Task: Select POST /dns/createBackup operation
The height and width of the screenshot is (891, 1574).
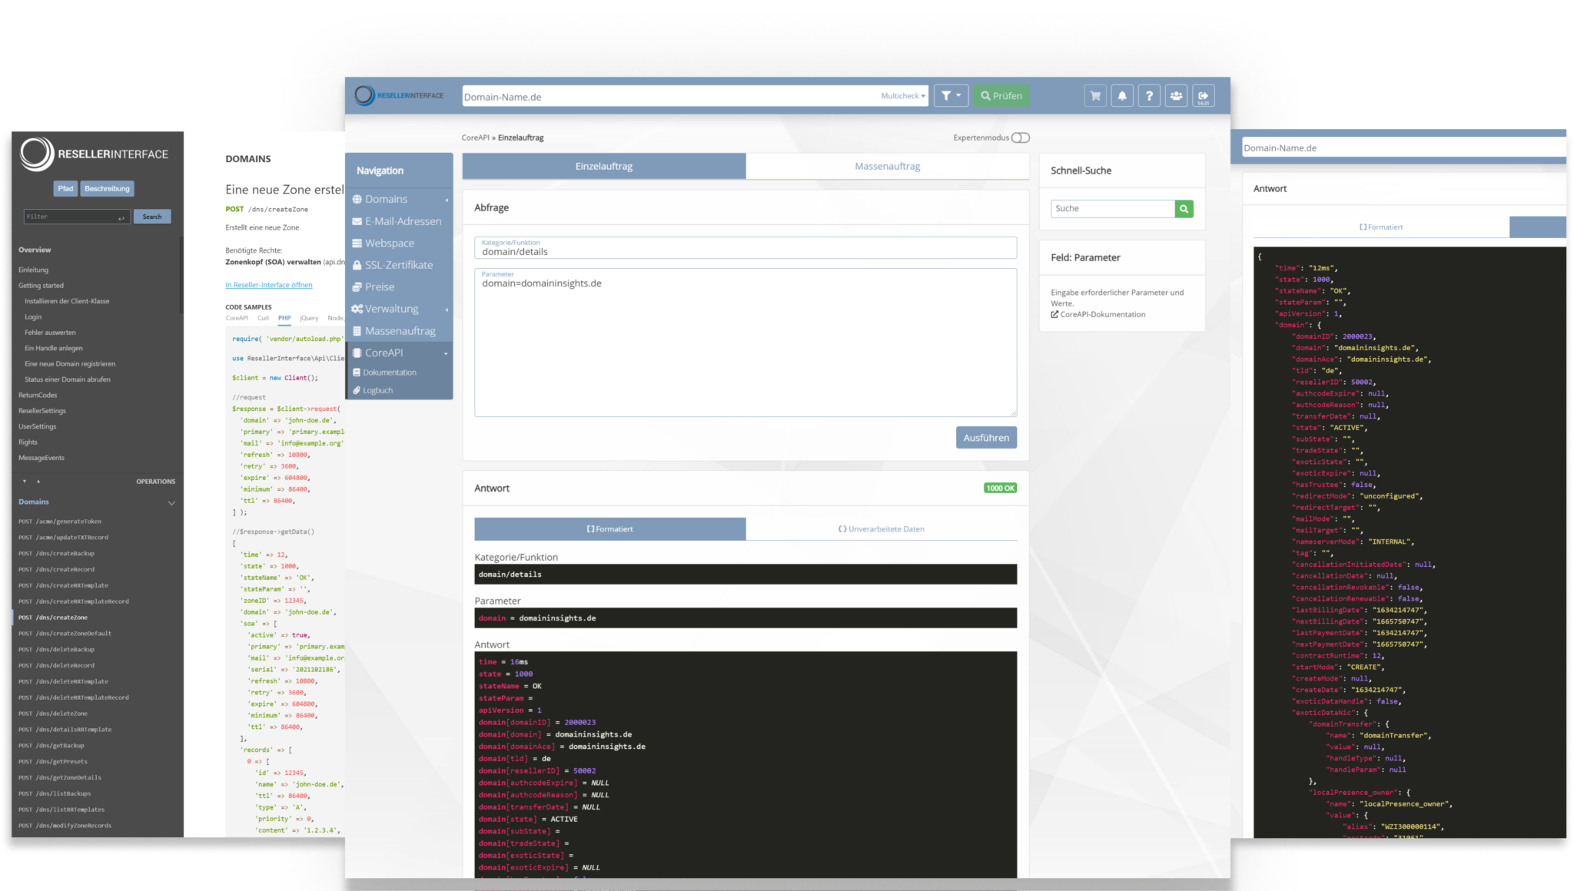Action: tap(56, 554)
